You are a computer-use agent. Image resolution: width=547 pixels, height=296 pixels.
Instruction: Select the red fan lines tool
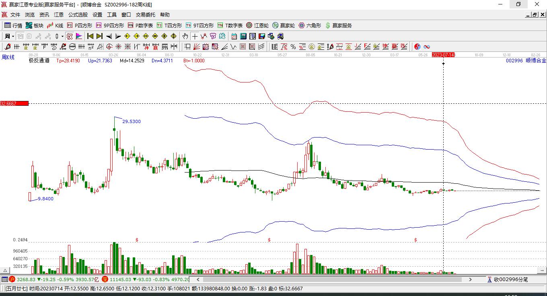[x=197, y=47]
